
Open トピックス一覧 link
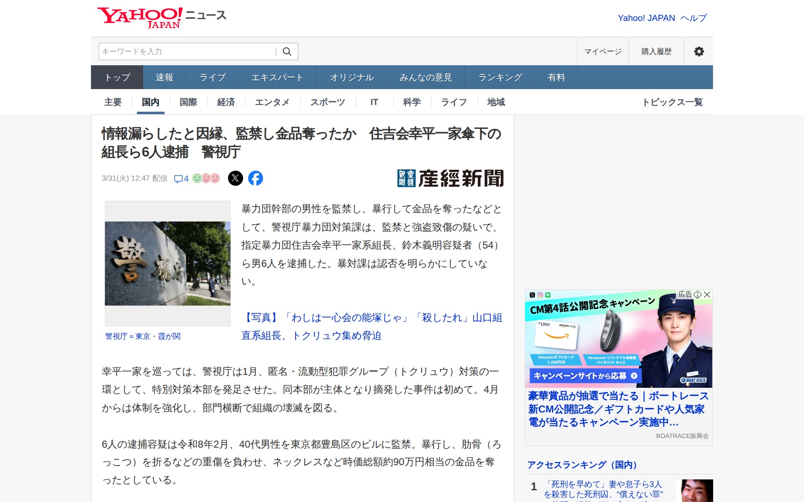[x=672, y=102]
